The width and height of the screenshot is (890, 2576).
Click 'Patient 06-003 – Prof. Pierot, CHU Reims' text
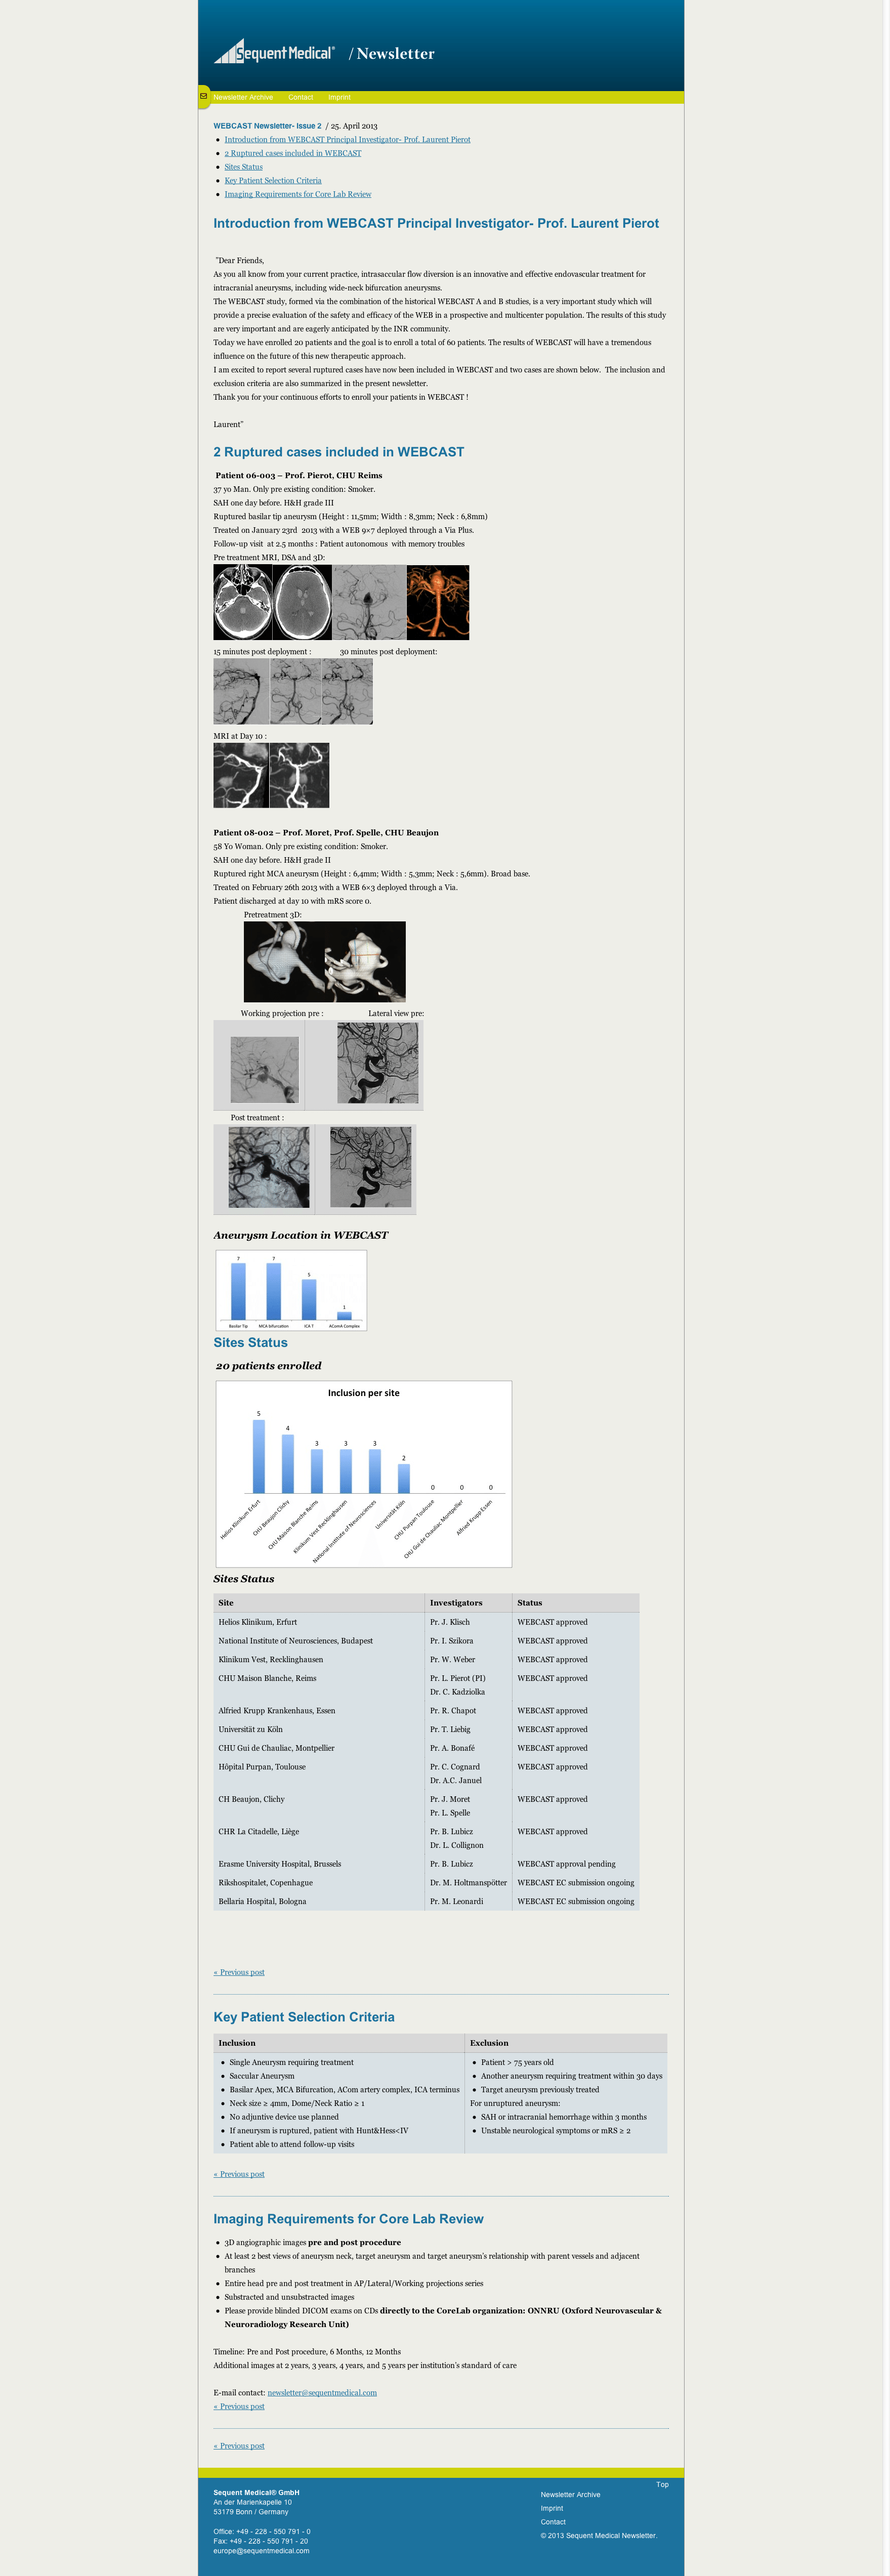299,476
